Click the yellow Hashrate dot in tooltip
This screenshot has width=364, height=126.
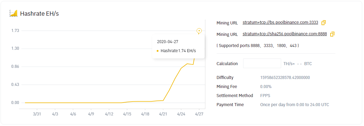coord(158,51)
